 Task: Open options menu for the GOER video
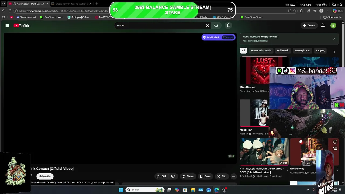coord(287,169)
